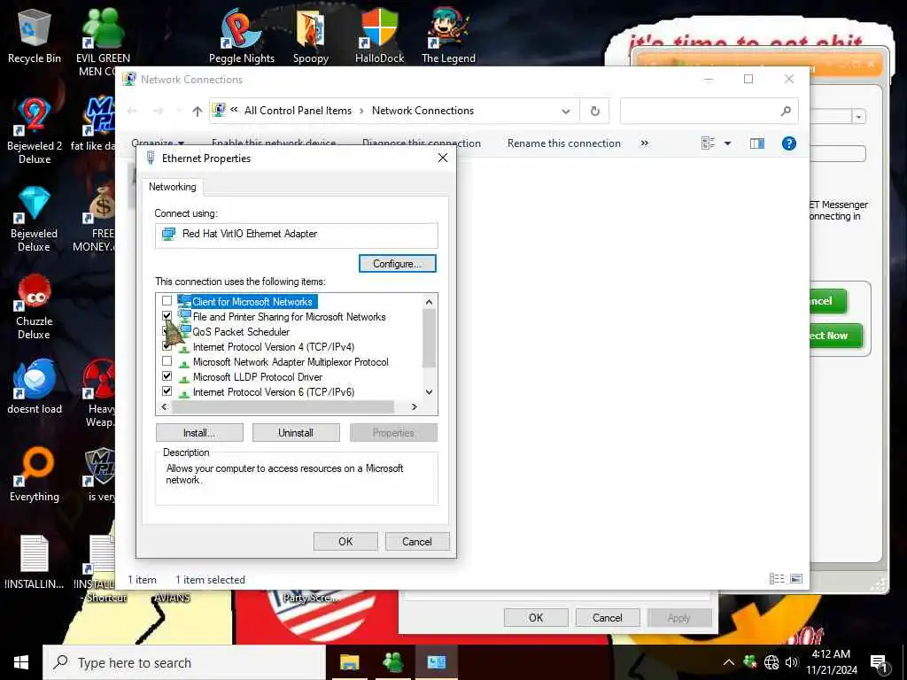Click Cancel in the background dialog at the bottom

coord(608,617)
